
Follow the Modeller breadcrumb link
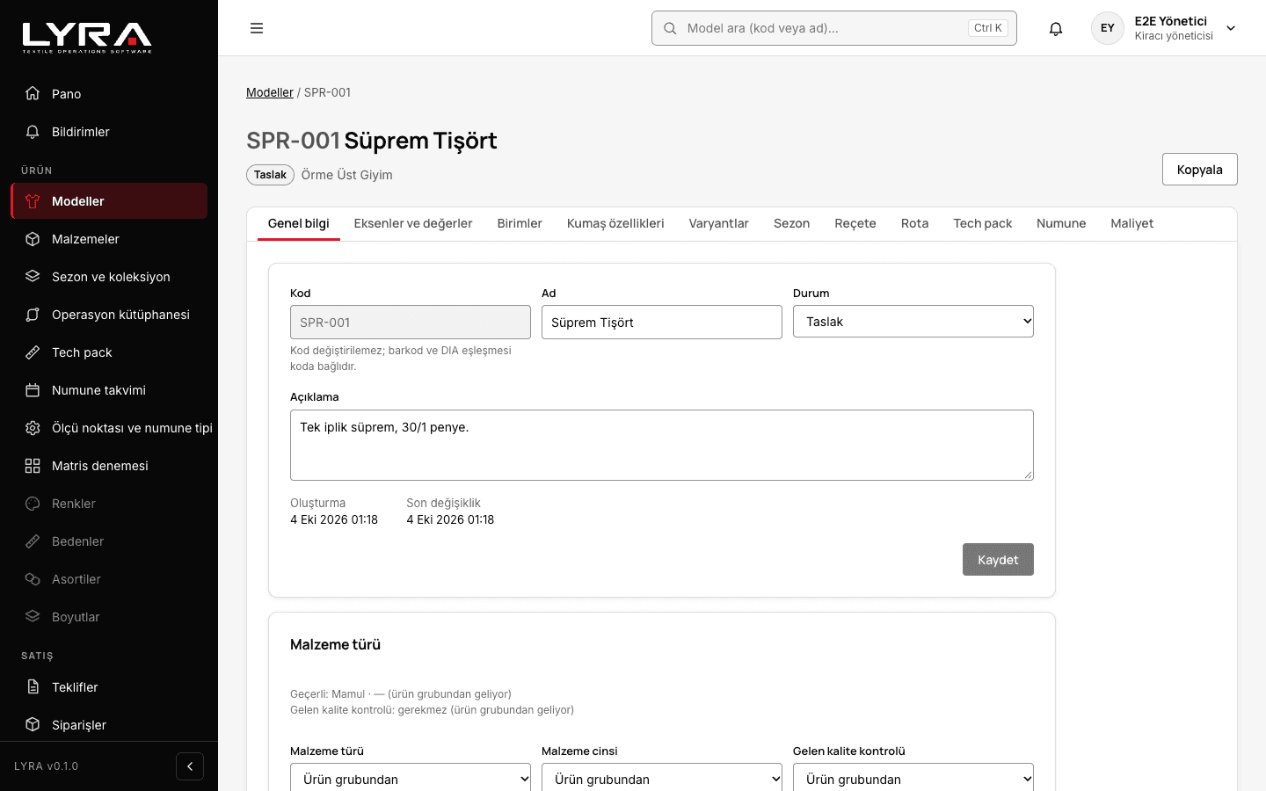point(270,92)
